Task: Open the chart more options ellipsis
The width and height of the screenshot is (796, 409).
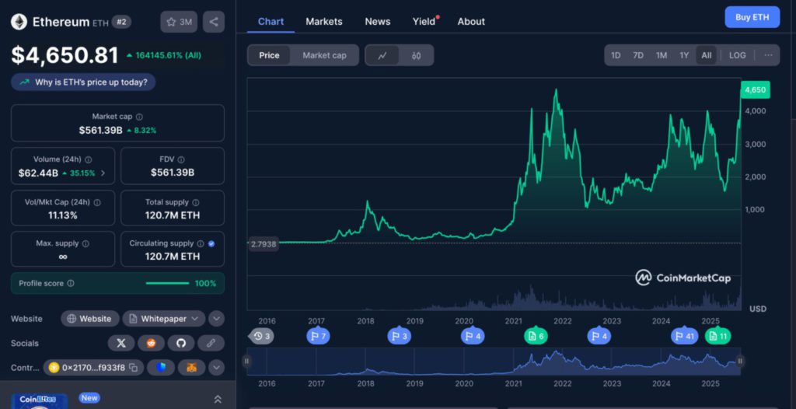Action: (768, 55)
